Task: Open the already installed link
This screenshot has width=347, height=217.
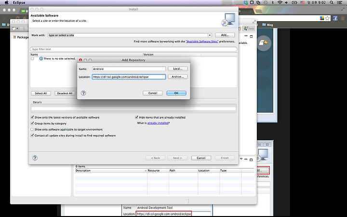Action: pos(158,123)
